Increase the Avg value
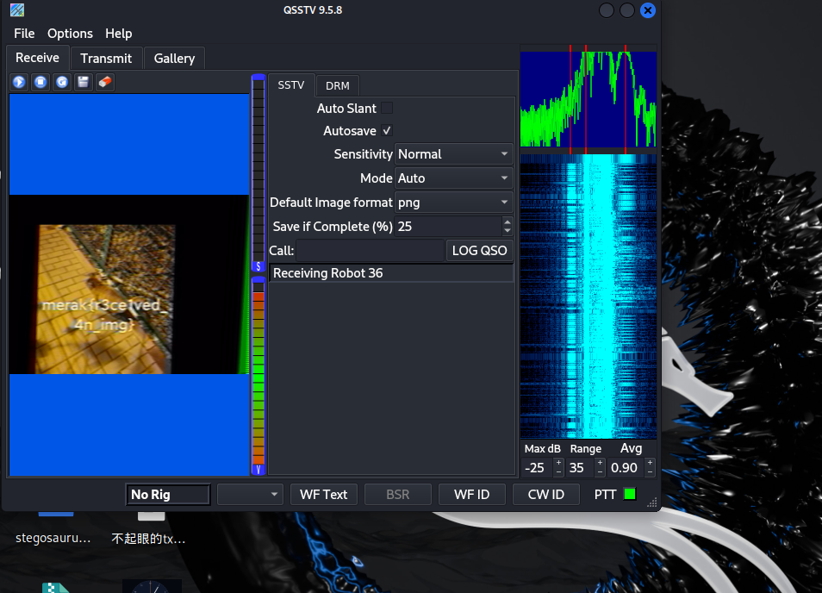This screenshot has height=593, width=822. point(650,463)
